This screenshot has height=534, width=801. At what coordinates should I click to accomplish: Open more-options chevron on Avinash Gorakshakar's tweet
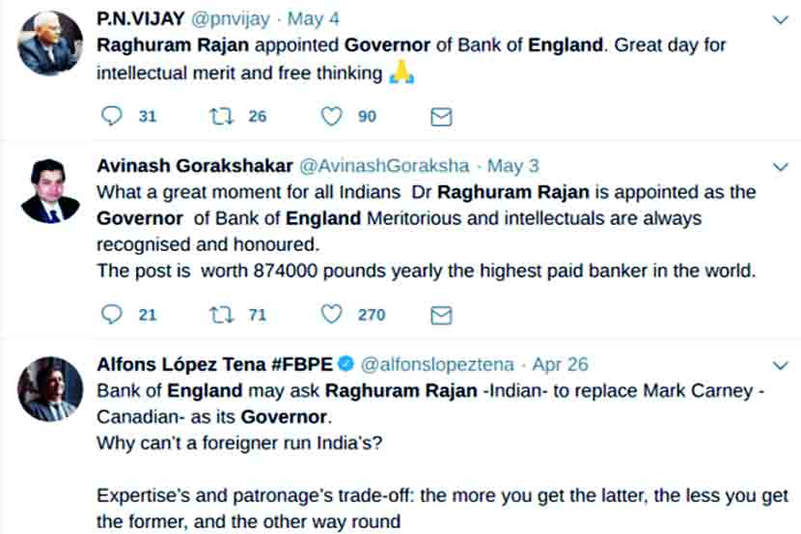point(781,168)
